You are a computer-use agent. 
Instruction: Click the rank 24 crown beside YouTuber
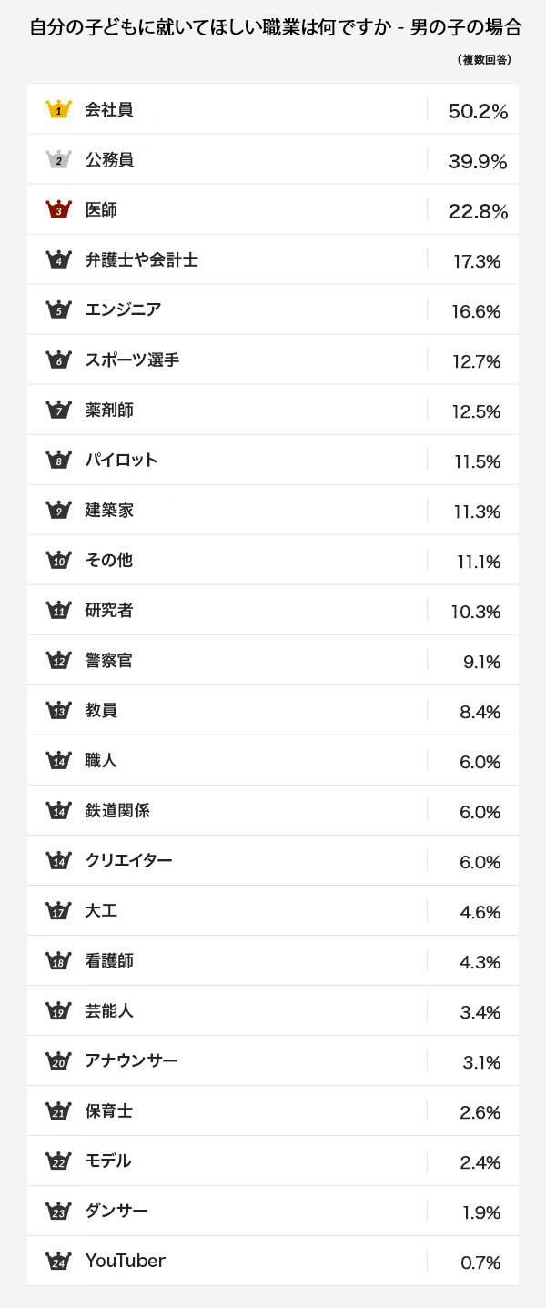58,1261
